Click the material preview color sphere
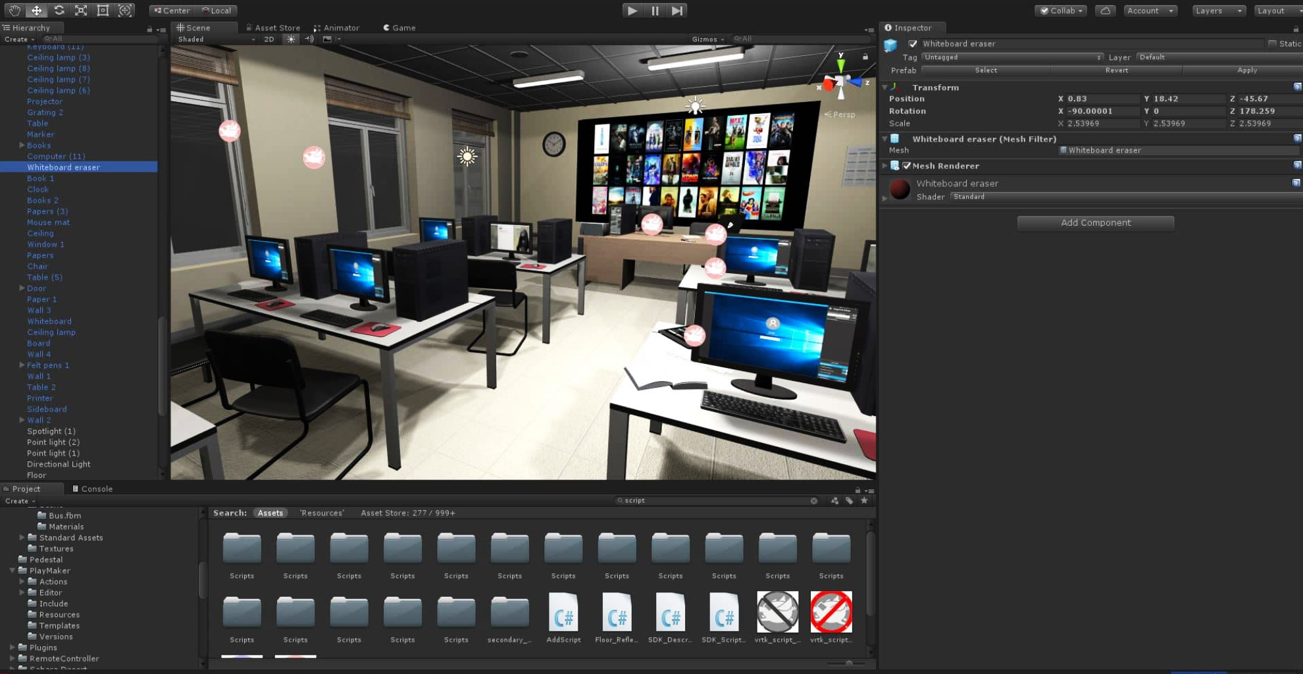Viewport: 1303px width, 674px height. click(x=900, y=189)
